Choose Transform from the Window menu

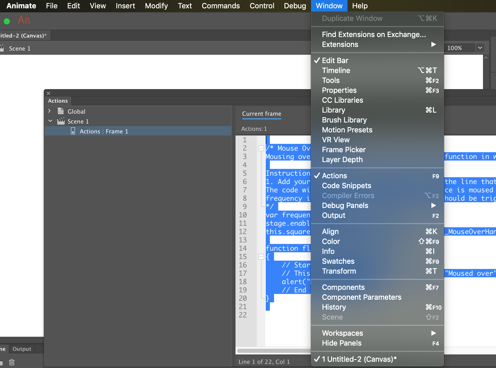pos(377,271)
